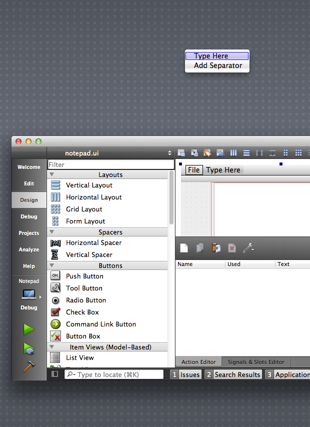Open the Issues output pane
Viewport: 310px width, 427px height.
[185, 374]
